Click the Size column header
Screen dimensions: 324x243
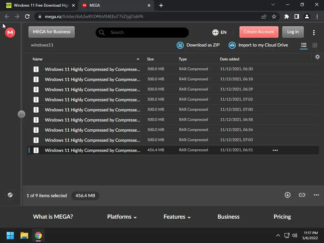pyautogui.click(x=150, y=59)
